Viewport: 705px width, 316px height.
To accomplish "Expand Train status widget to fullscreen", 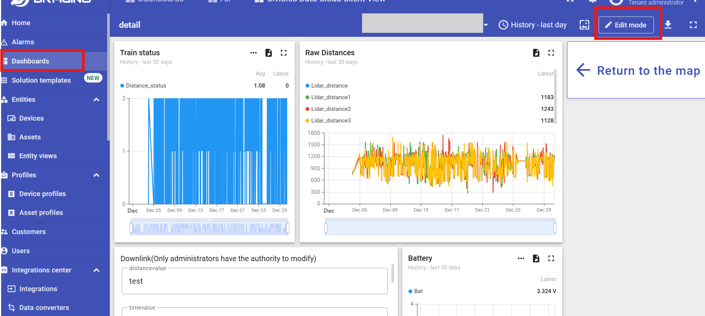I will tap(284, 53).
